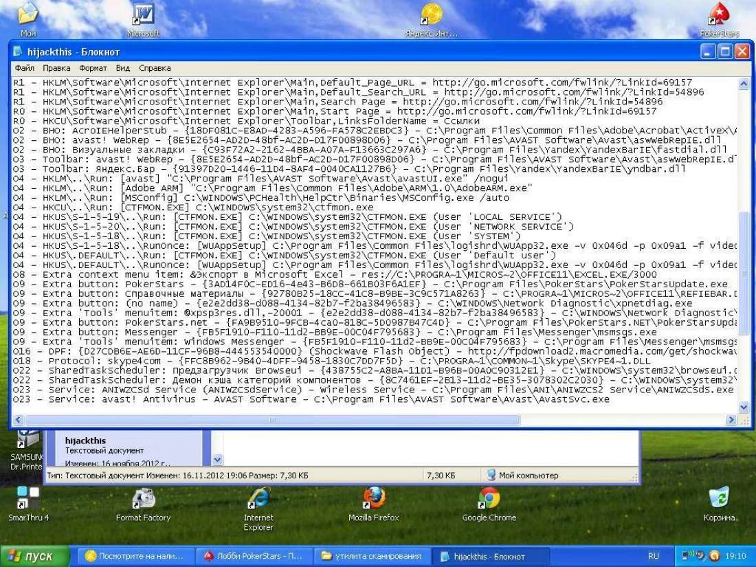Viewport: 756px width, 567px height.
Task: Click the RU language indicator in taskbar
Action: point(654,556)
